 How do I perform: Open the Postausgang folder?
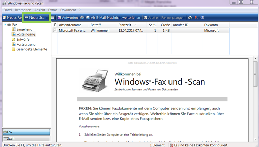pyautogui.click(x=26, y=44)
